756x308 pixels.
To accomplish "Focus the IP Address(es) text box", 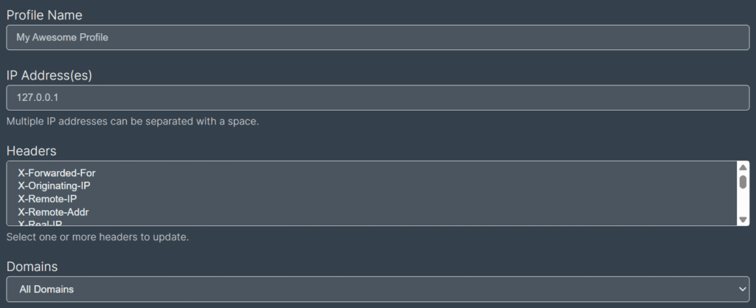I will 377,97.
